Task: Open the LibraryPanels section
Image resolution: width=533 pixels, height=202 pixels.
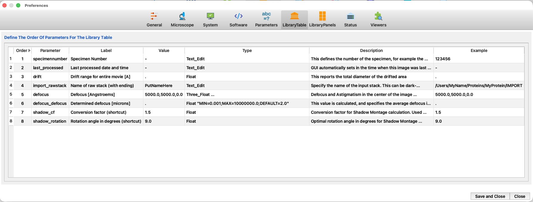Action: click(x=322, y=20)
